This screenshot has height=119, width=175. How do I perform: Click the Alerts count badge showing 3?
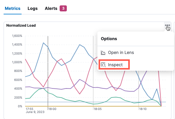click(x=63, y=8)
